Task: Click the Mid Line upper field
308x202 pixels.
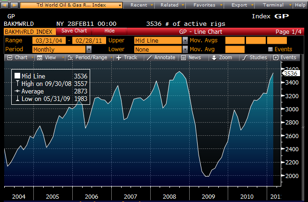Action: pyautogui.click(x=158, y=40)
